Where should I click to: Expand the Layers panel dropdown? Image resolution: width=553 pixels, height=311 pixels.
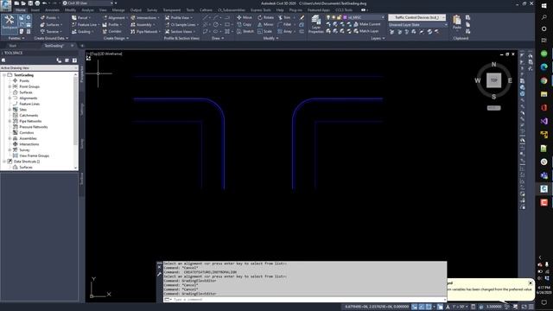pos(378,38)
